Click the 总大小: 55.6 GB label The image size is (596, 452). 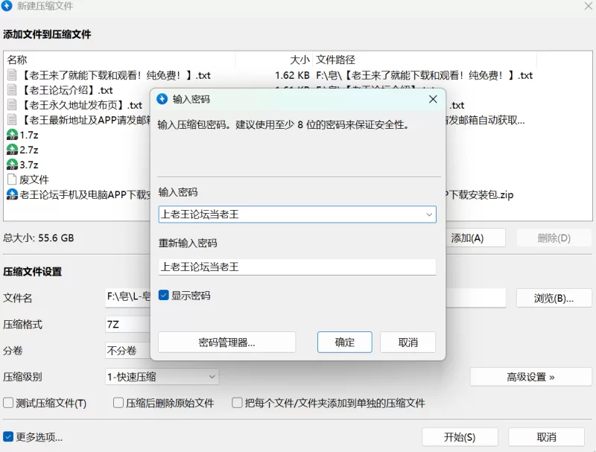[x=39, y=238]
